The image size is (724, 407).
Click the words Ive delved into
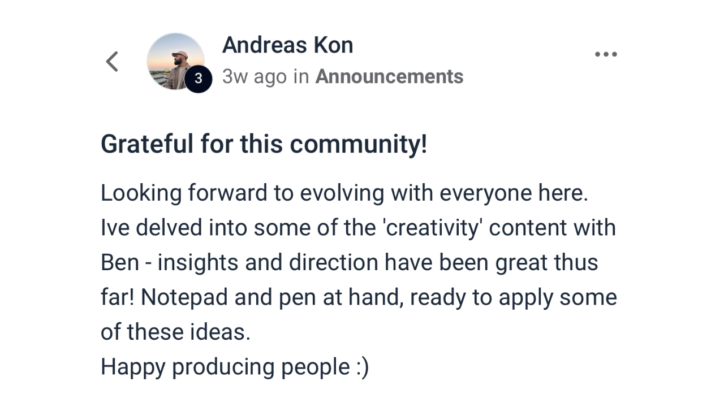tap(174, 228)
